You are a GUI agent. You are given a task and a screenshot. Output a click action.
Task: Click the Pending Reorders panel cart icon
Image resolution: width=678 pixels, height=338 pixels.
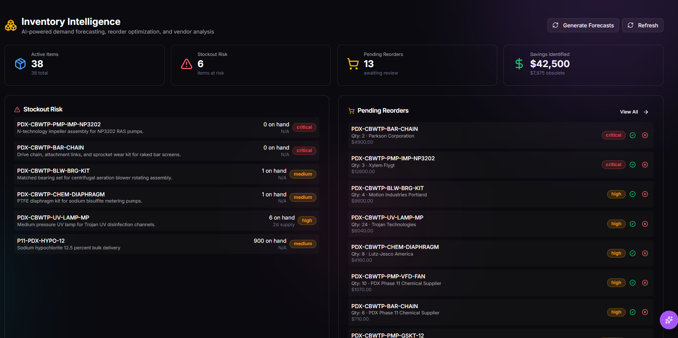coord(352,111)
